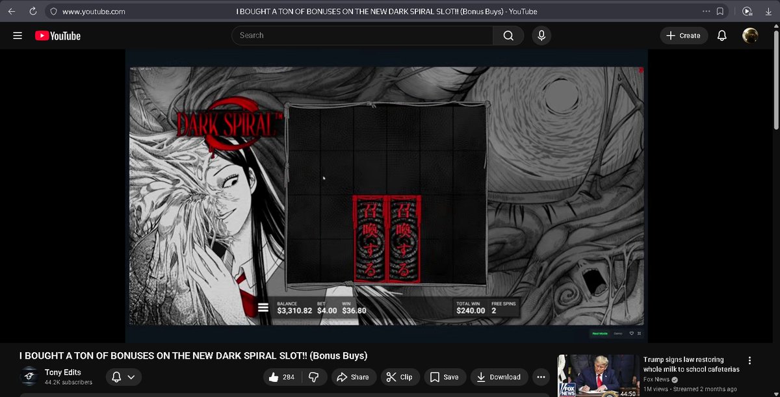Viewport: 780px width, 397px height.
Task: Reload the page with the refresh icon
Action: 34,11
